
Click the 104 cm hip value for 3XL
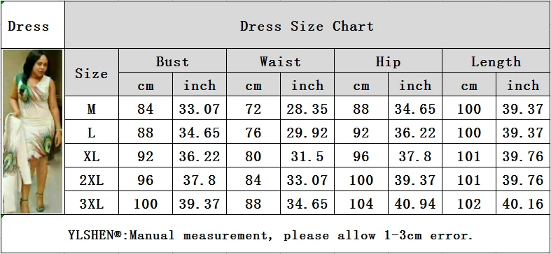361,204
